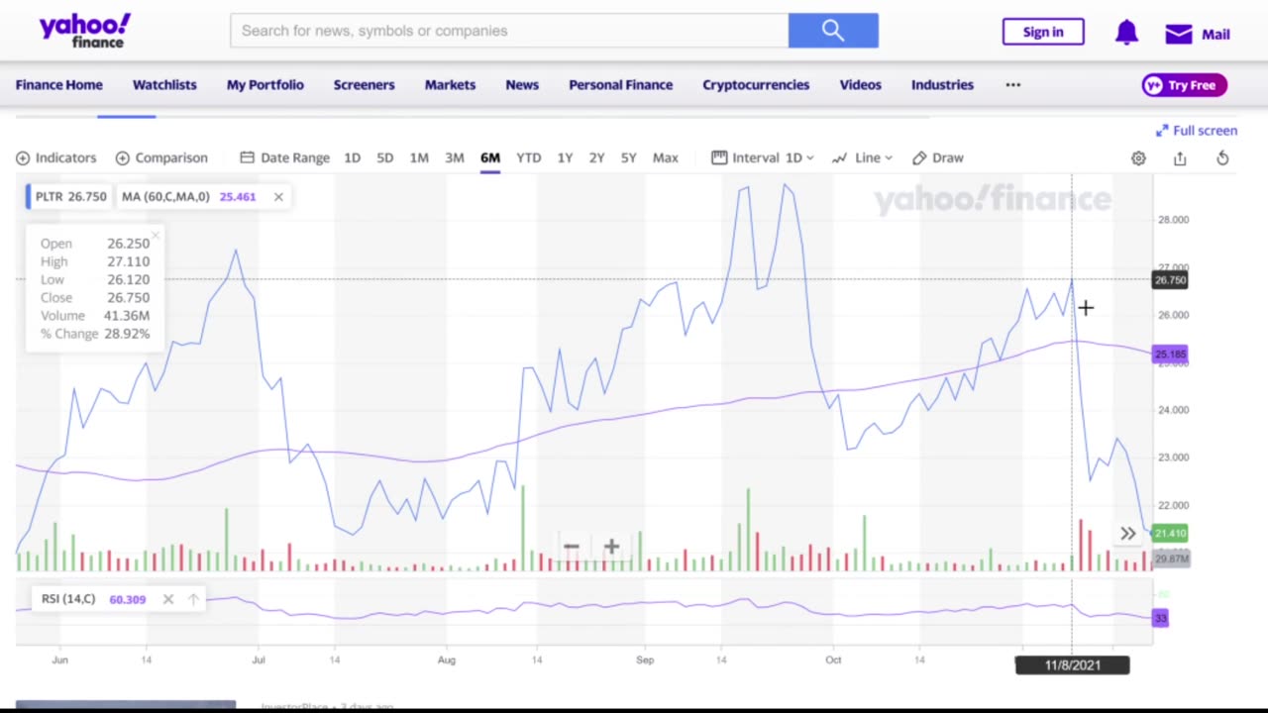
Task: Select the Max range
Action: pyautogui.click(x=666, y=157)
